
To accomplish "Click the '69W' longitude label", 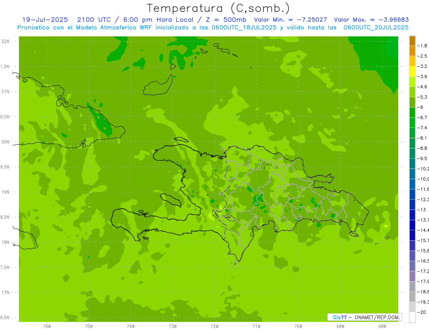I will 340,326.
